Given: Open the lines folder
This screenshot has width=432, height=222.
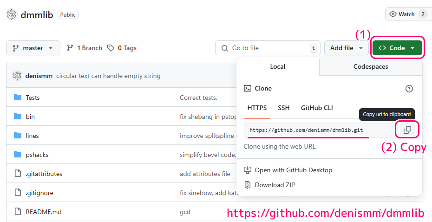Looking at the screenshot, I should [32, 136].
